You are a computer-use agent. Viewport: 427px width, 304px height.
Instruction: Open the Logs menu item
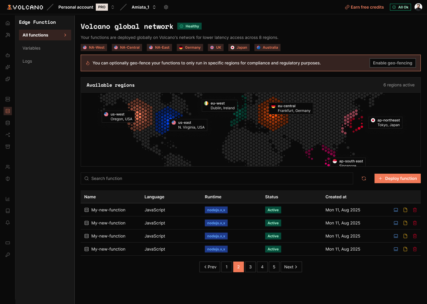tap(27, 61)
